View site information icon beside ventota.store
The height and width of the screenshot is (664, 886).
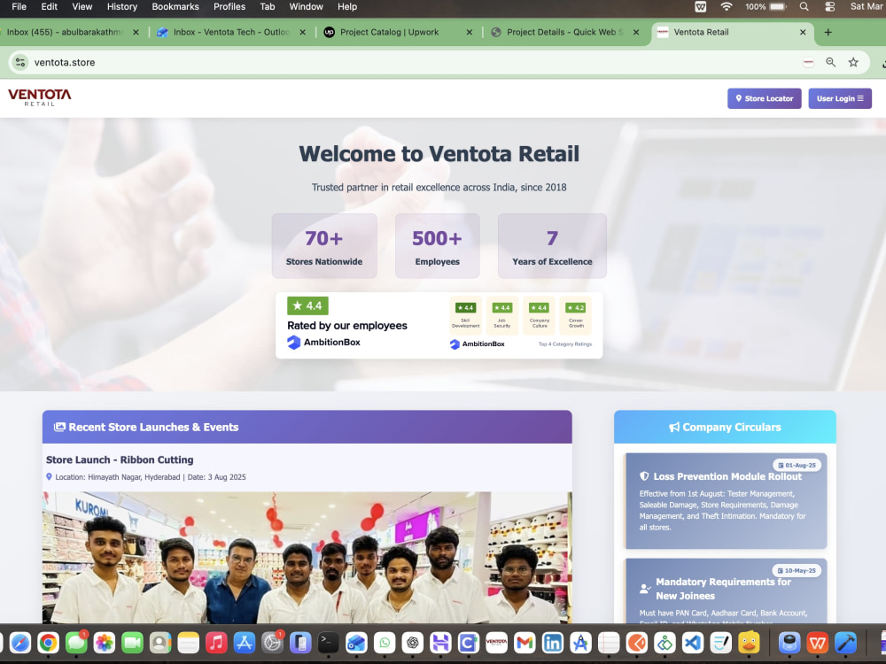click(x=20, y=62)
